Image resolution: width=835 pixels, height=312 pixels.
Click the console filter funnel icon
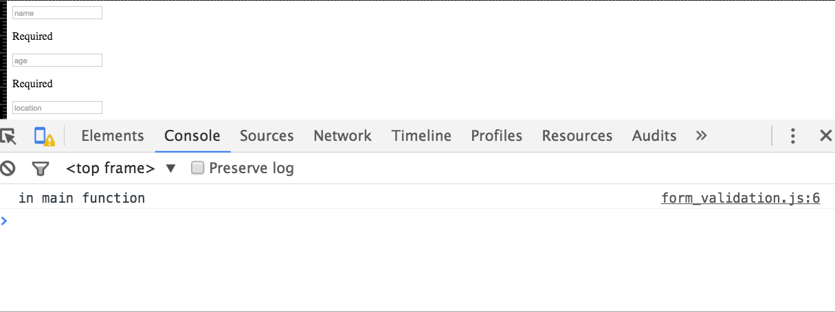pyautogui.click(x=41, y=168)
